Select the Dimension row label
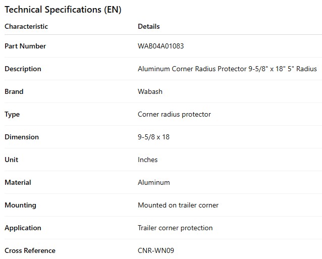Viewport: 322px width, 259px height. point(22,137)
